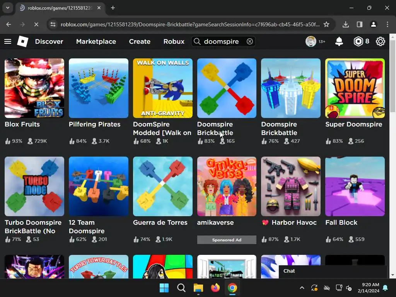
Task: Open Windows notification bell in tray
Action: coord(386,288)
